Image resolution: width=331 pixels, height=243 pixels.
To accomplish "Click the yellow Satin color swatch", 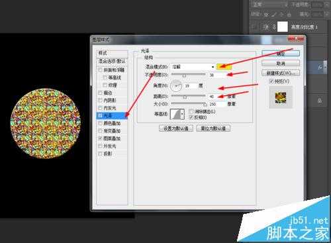I will pyautogui.click(x=224, y=67).
